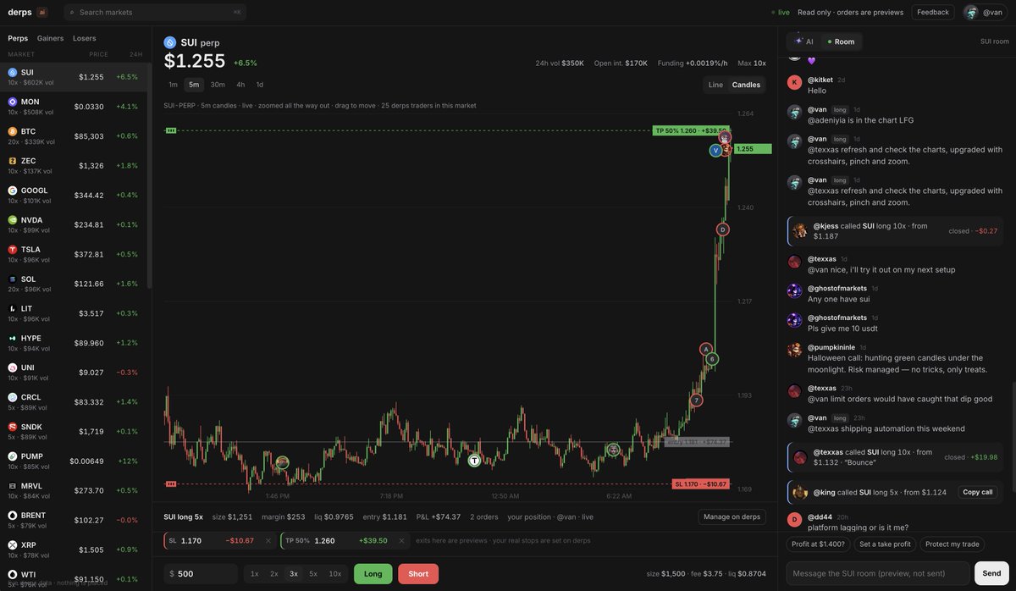This screenshot has width=1016, height=591.
Task: Choose the 4h timeframe
Action: [240, 85]
